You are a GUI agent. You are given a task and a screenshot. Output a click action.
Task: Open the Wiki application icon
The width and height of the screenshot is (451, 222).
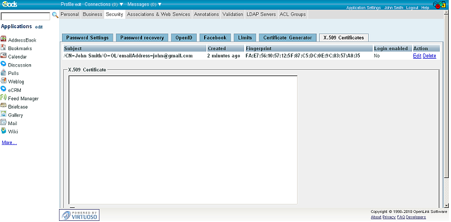[x=3, y=131]
